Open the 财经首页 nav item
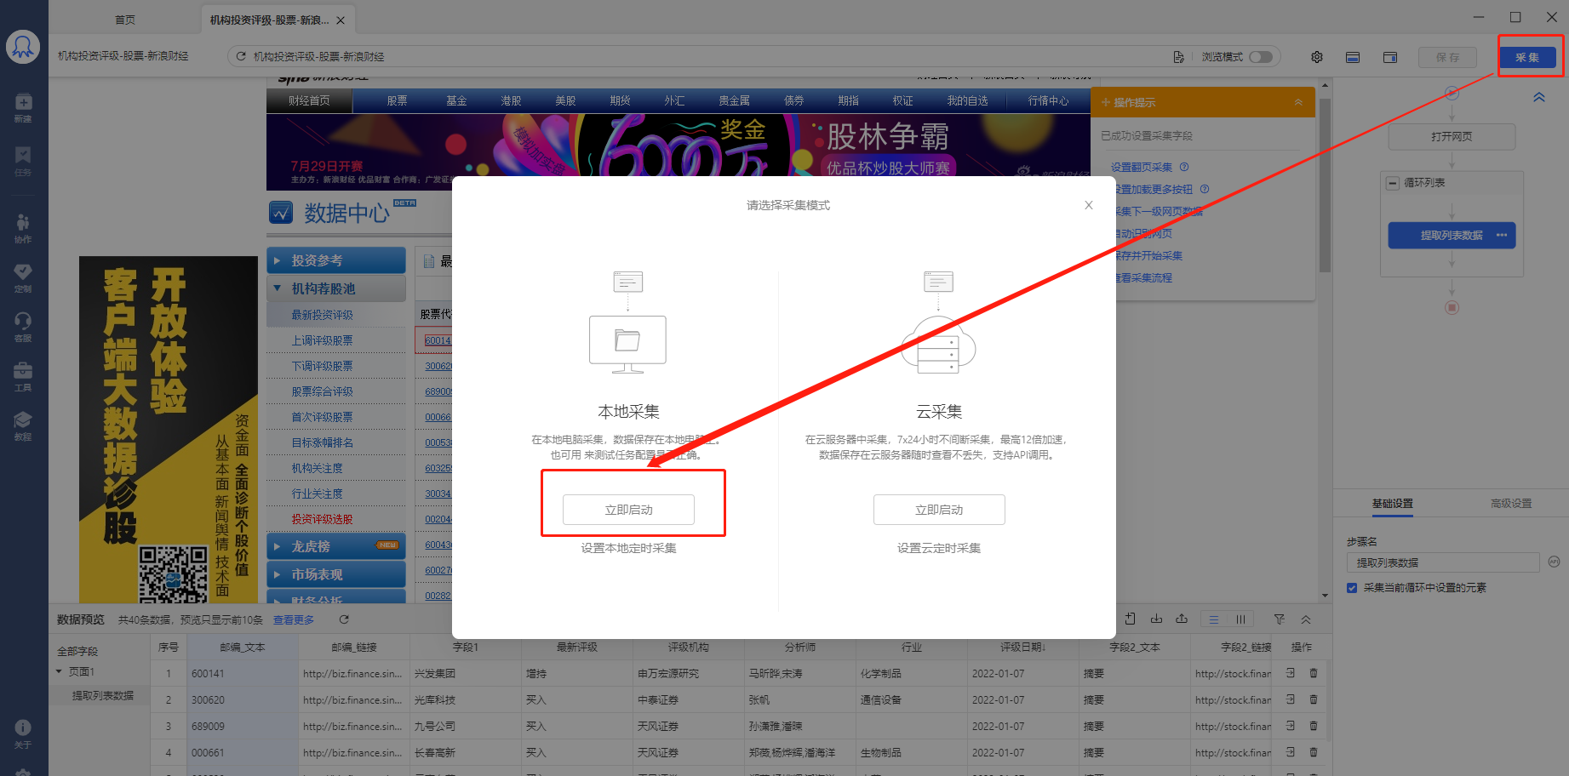The image size is (1569, 776). (x=308, y=100)
